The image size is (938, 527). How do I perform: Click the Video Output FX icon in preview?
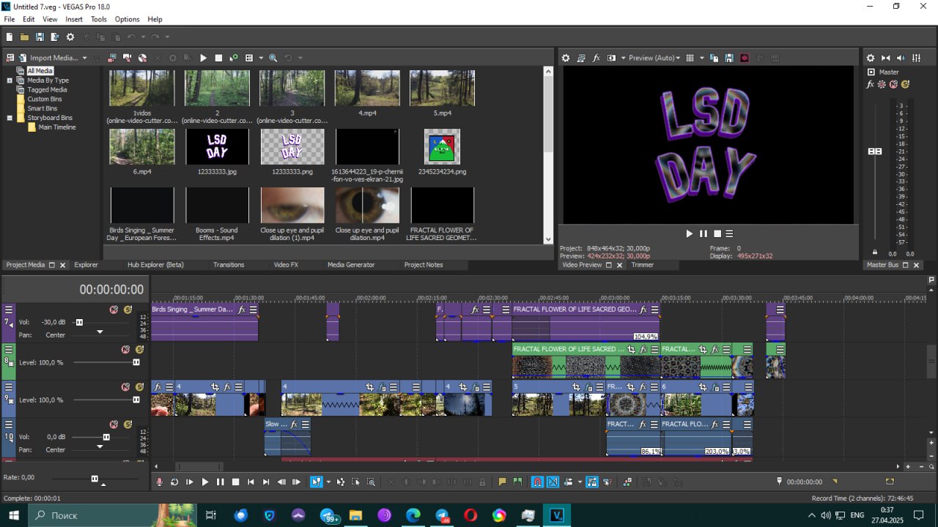596,58
